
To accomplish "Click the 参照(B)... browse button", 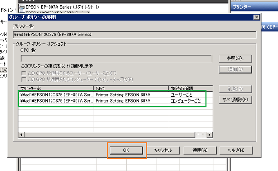I will [x=235, y=58].
